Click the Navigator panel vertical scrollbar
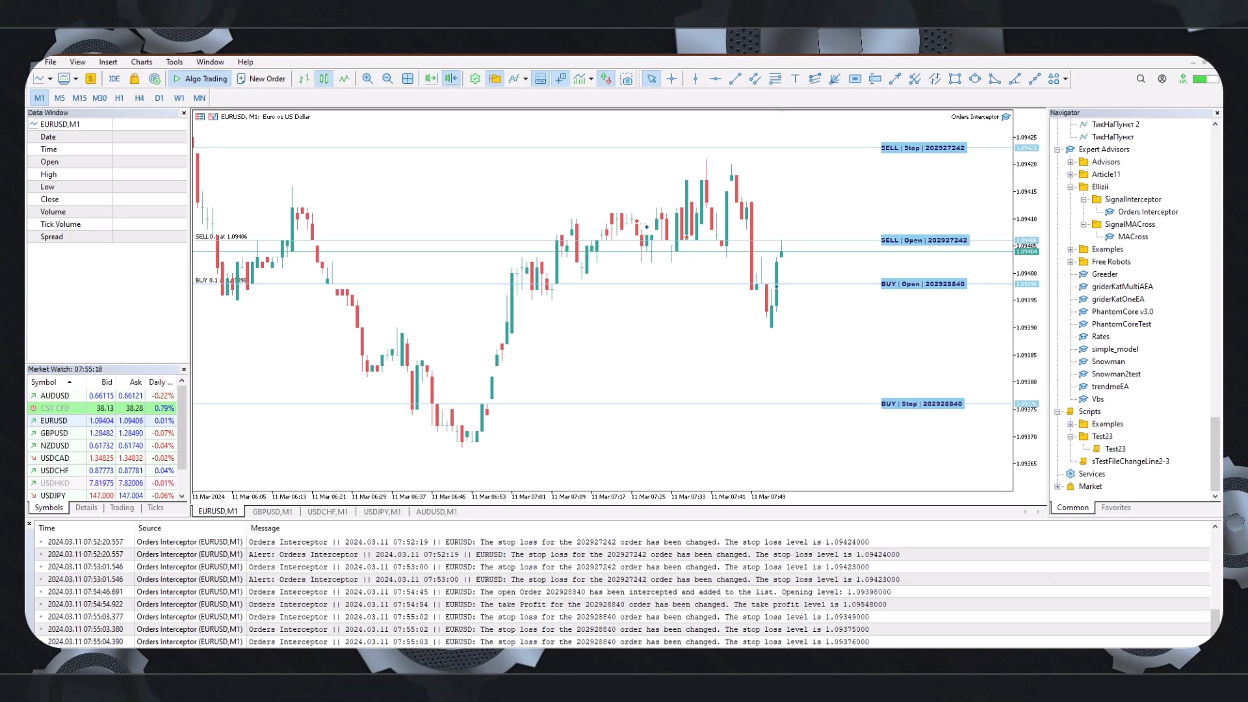 (1215, 453)
